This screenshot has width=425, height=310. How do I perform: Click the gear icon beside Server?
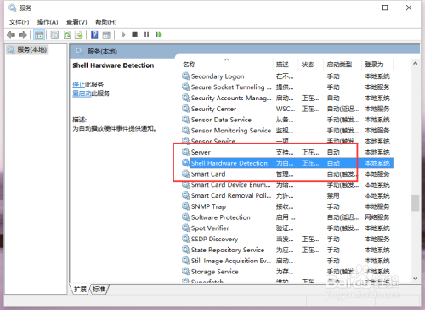[186, 152]
